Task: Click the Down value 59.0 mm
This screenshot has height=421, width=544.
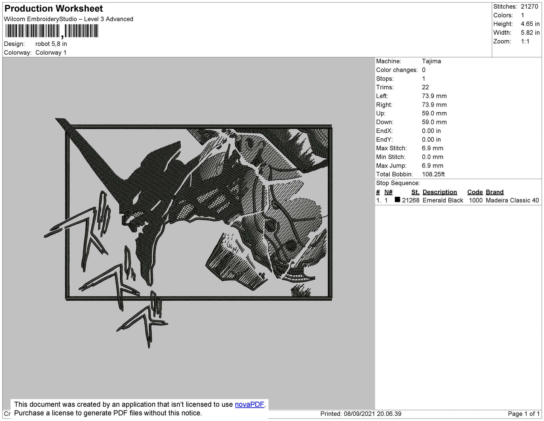Action: (434, 122)
